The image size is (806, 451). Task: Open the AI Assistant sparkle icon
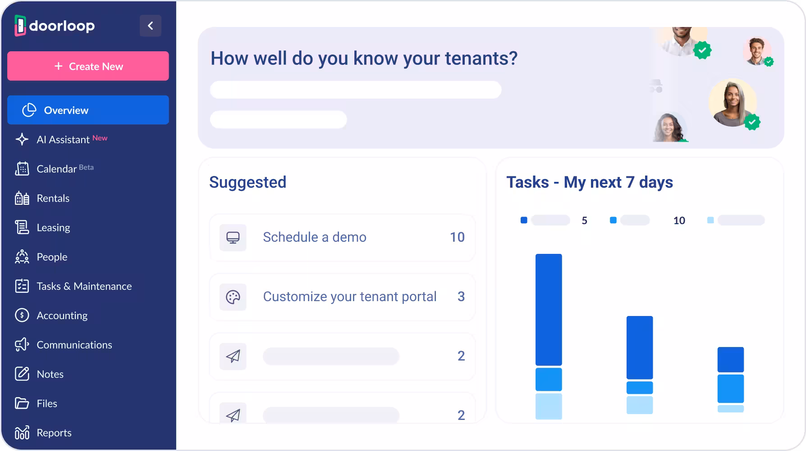coord(22,139)
